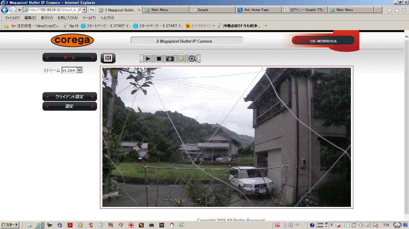Toggle the full screen view icon
This screenshot has height=229, width=409.
[108, 58]
